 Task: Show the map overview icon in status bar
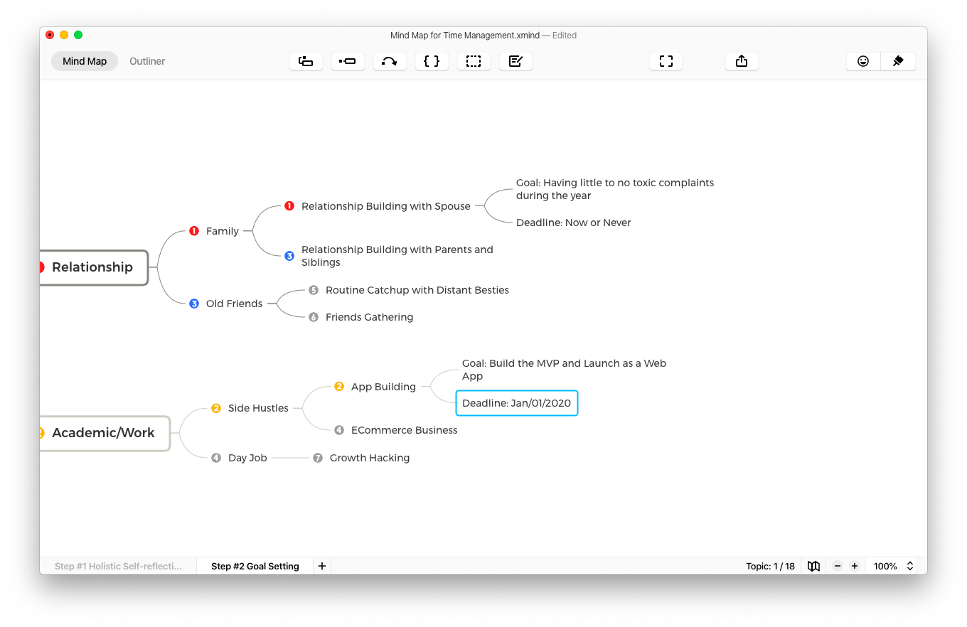(814, 566)
